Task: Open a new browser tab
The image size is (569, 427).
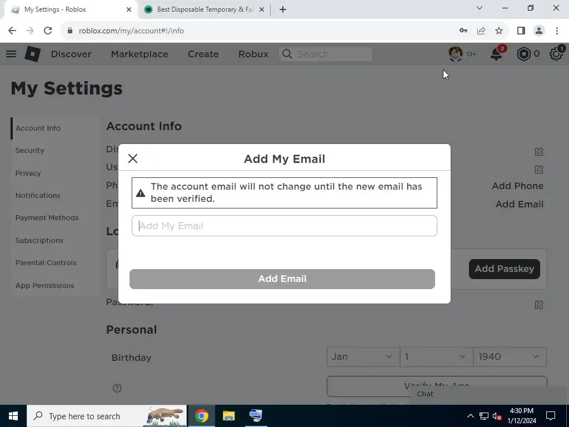Action: (283, 9)
